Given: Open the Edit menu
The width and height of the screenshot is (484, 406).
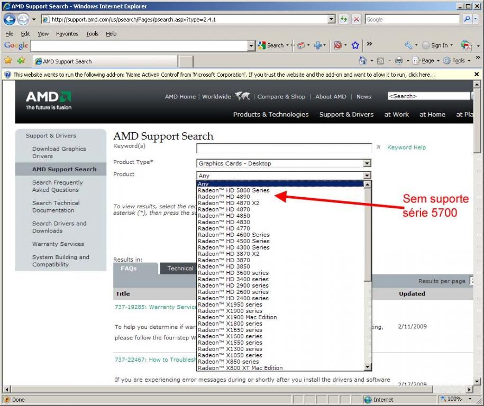Looking at the screenshot, I should [25, 34].
